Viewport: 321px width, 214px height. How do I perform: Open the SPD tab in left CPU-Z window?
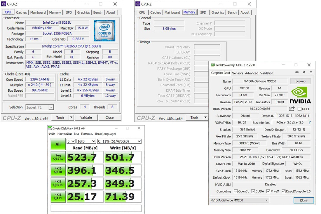pos(69,12)
